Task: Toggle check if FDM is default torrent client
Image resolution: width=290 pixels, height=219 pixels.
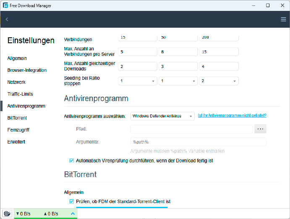Action: [72, 201]
